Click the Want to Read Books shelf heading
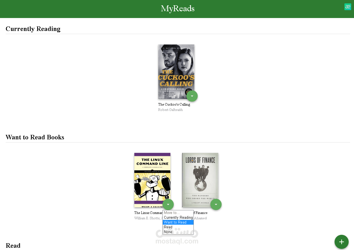354x250 pixels. pos(35,137)
